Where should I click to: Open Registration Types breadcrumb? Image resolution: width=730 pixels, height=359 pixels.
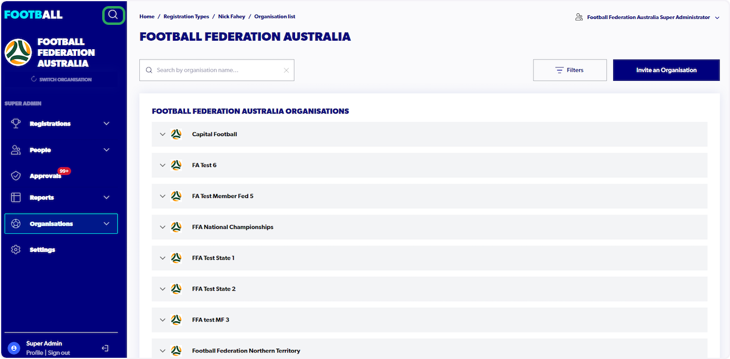186,16
